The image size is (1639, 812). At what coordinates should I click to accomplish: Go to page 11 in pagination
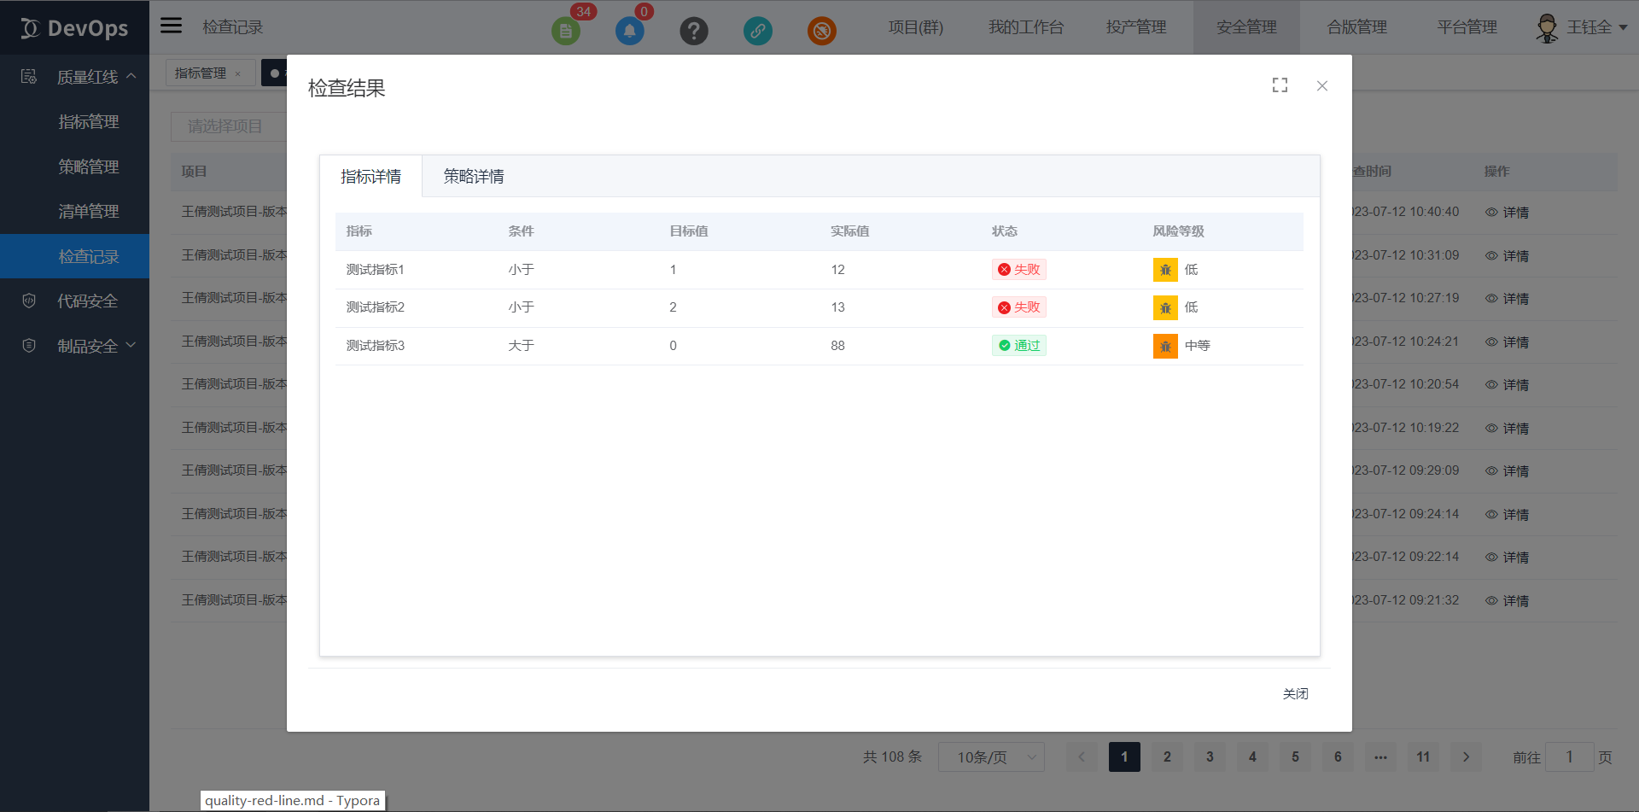1422,757
